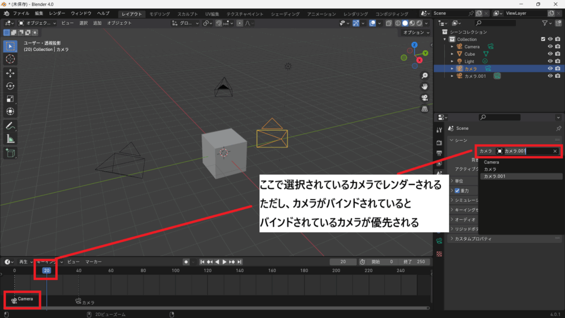Expand the カスタムプロパティ panel

point(452,239)
